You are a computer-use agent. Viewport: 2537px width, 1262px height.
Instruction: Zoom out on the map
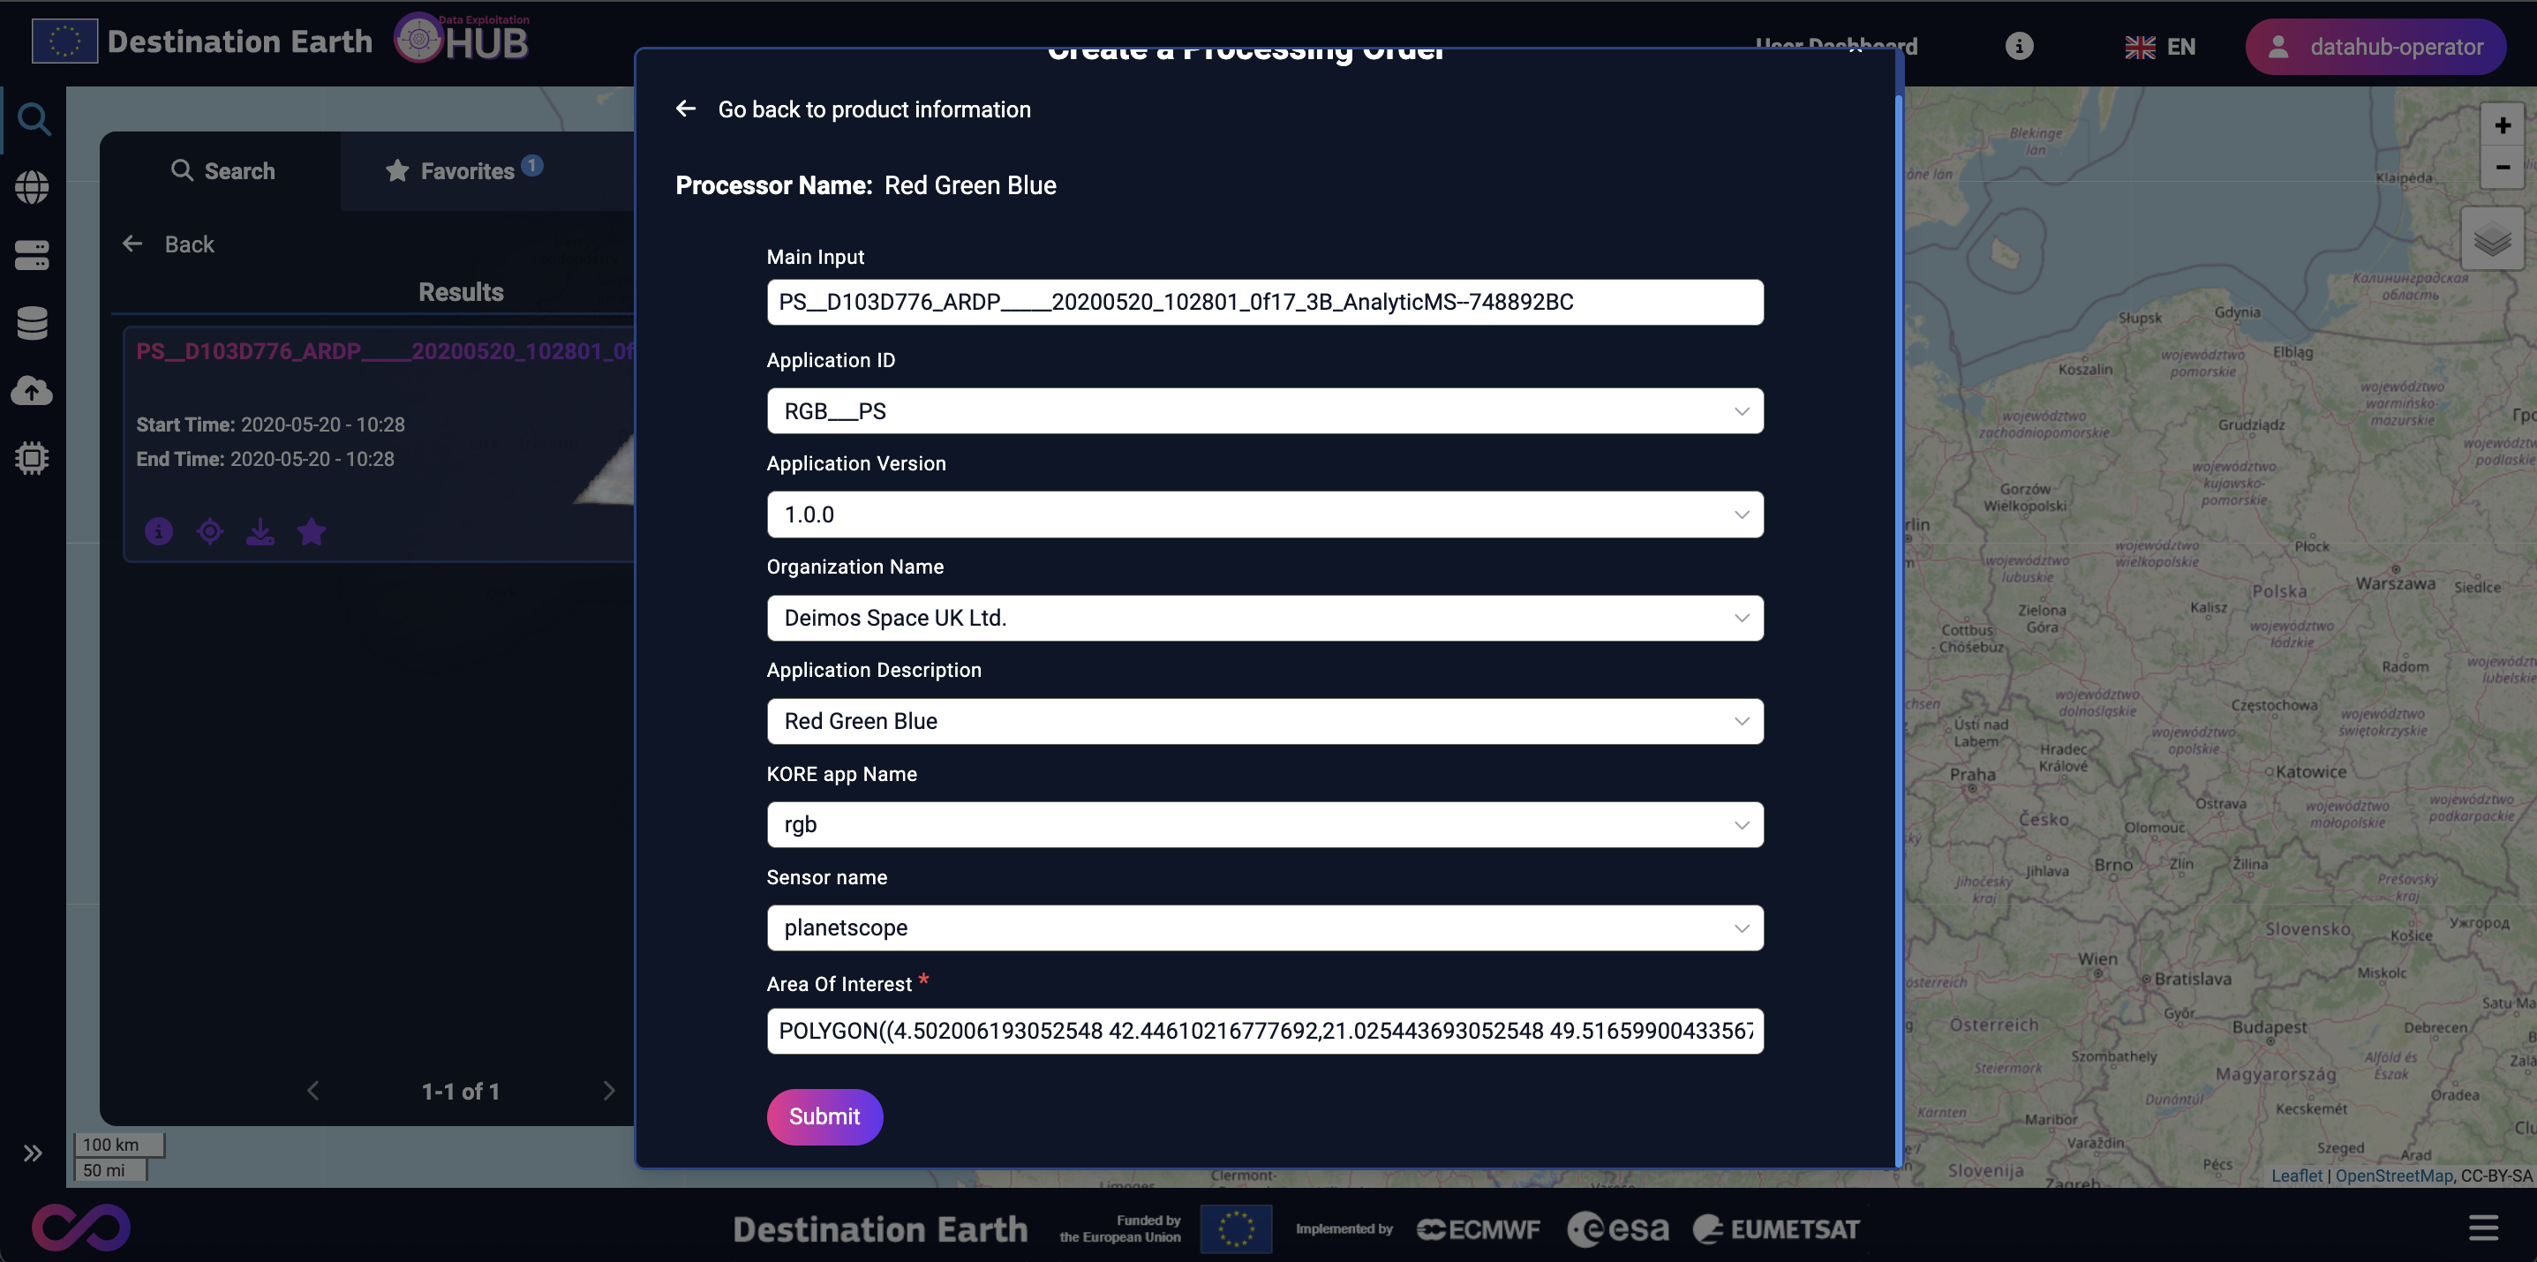pyautogui.click(x=2502, y=168)
